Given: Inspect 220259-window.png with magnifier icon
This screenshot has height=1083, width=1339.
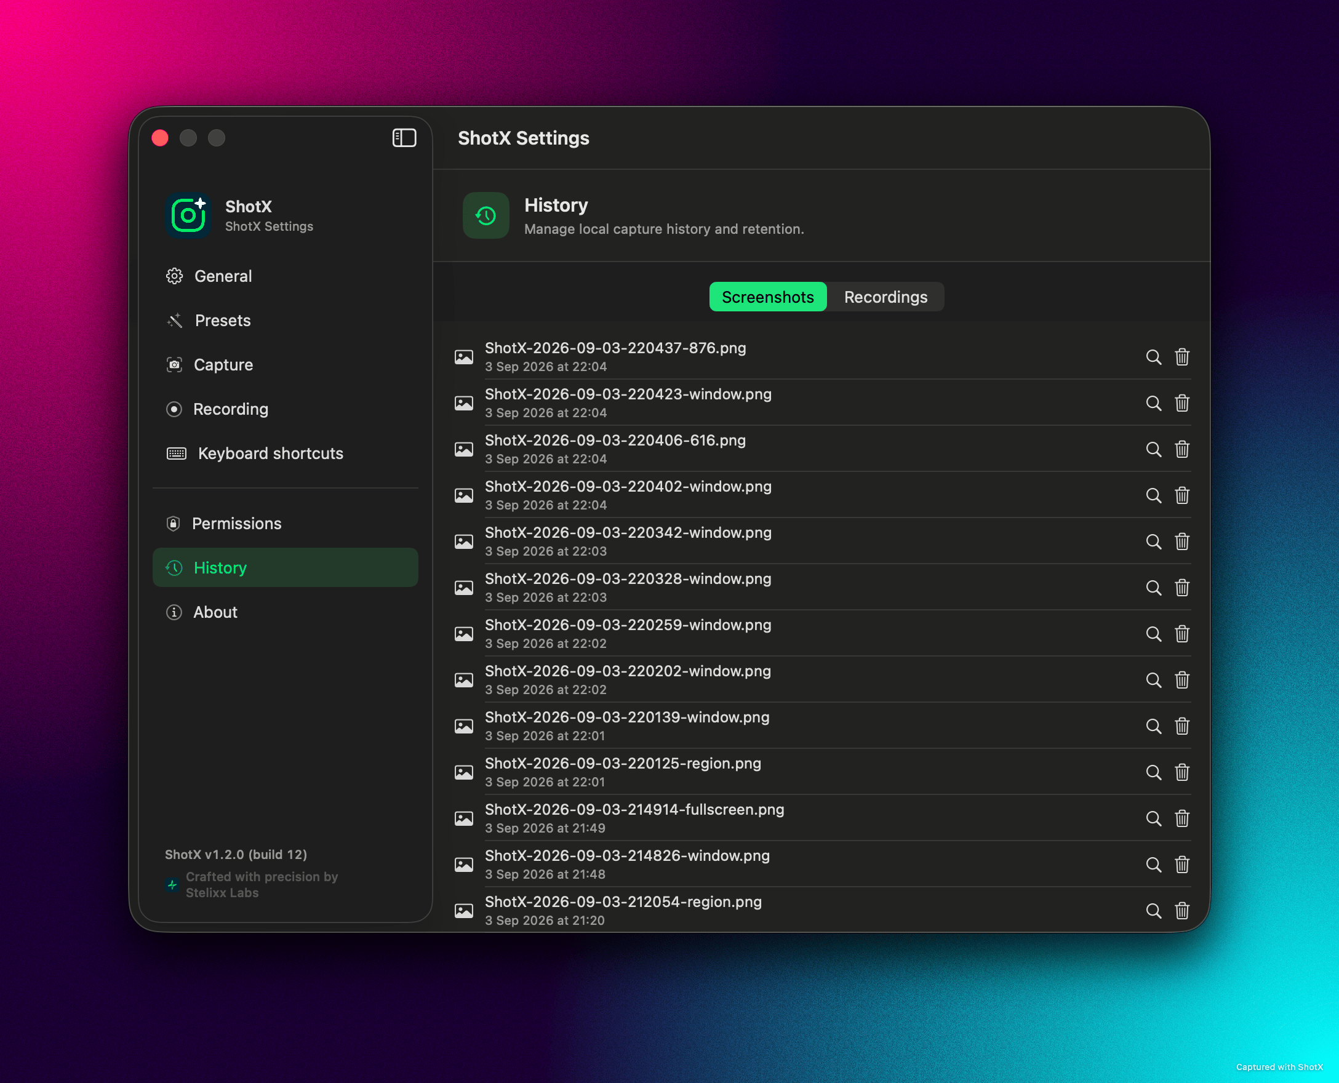Looking at the screenshot, I should tap(1153, 634).
